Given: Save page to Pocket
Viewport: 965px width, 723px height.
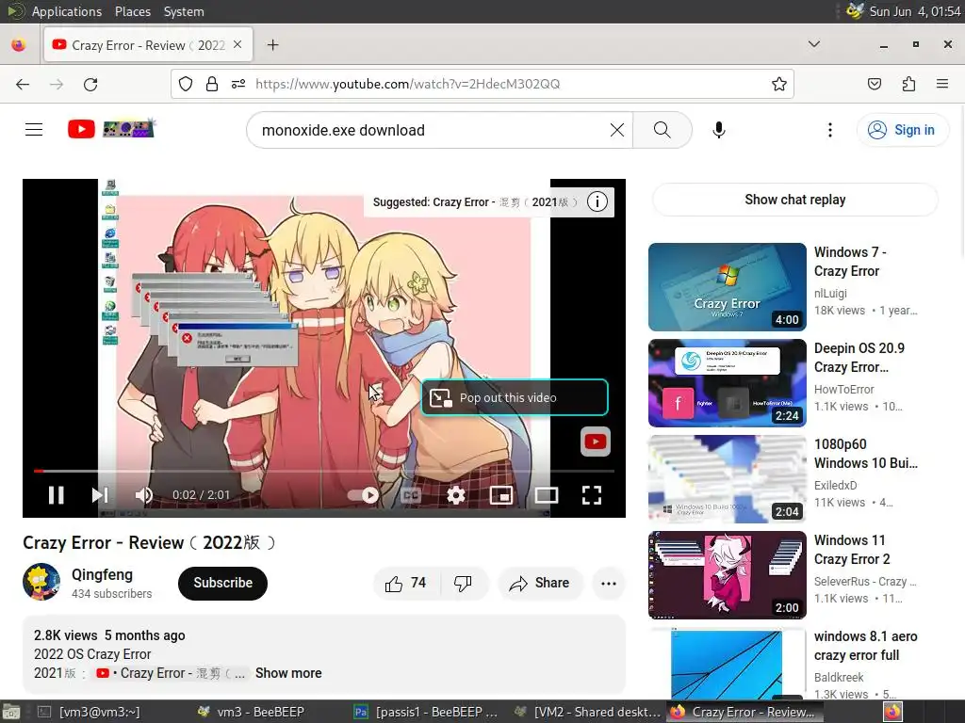Looking at the screenshot, I should coord(874,84).
